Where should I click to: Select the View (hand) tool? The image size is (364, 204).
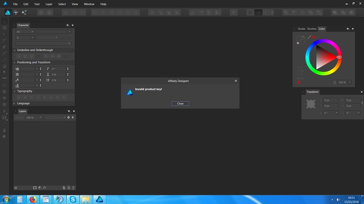[5, 130]
